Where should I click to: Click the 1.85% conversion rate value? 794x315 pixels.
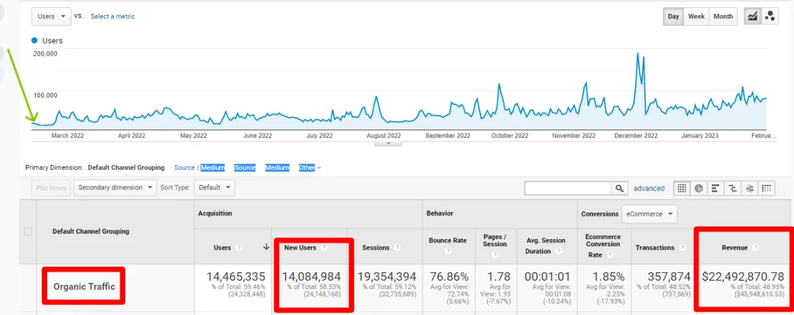coord(607,277)
